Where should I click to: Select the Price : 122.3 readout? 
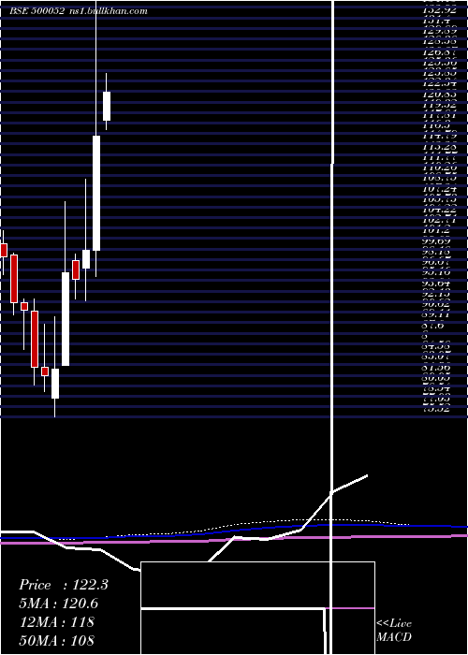click(64, 585)
